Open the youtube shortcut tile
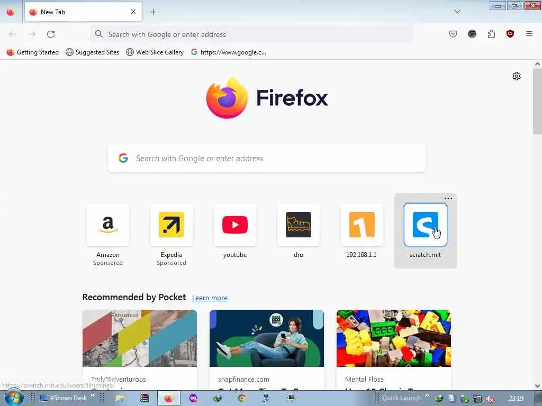Image resolution: width=542 pixels, height=406 pixels. point(235,225)
